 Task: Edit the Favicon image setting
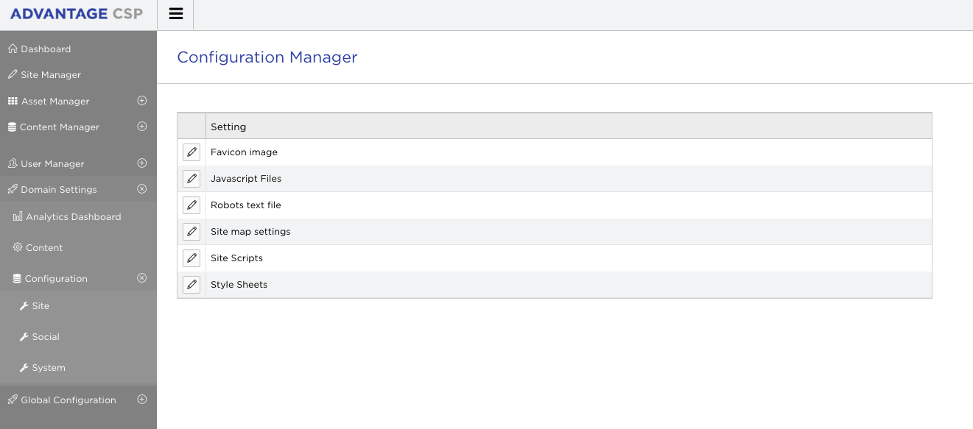192,152
